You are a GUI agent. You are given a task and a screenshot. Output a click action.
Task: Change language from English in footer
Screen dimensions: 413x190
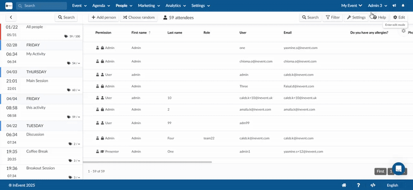pos(392,185)
